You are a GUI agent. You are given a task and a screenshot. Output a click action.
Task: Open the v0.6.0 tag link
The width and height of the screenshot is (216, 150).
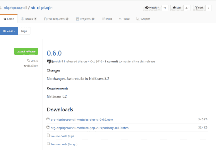(34, 61)
